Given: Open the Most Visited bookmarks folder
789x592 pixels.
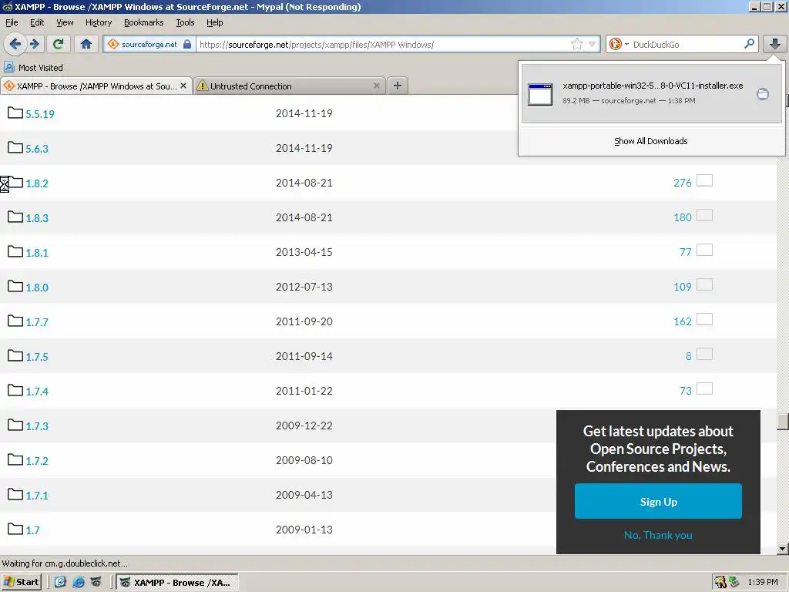Looking at the screenshot, I should click(x=33, y=68).
